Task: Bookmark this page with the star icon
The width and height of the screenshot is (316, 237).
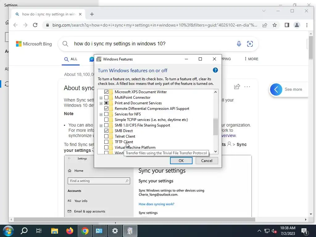Action: [274, 25]
